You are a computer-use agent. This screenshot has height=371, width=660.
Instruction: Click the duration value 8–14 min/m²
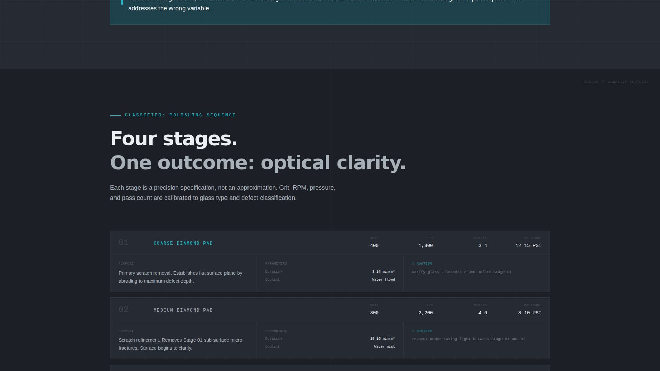384,272
